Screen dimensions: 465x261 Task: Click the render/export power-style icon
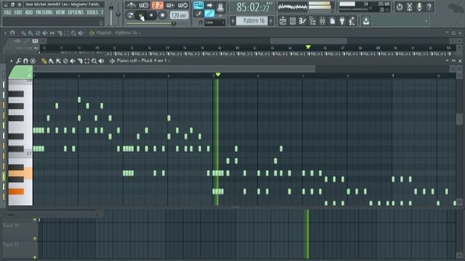coord(400,7)
